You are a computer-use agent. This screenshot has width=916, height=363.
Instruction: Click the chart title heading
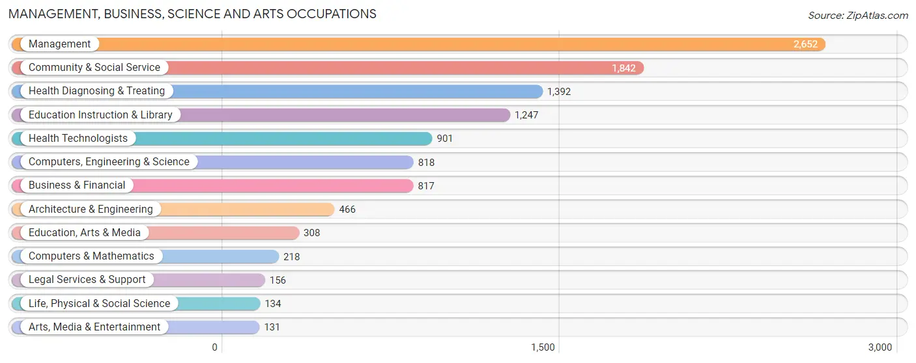click(x=192, y=14)
